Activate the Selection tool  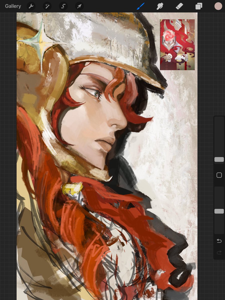click(63, 6)
